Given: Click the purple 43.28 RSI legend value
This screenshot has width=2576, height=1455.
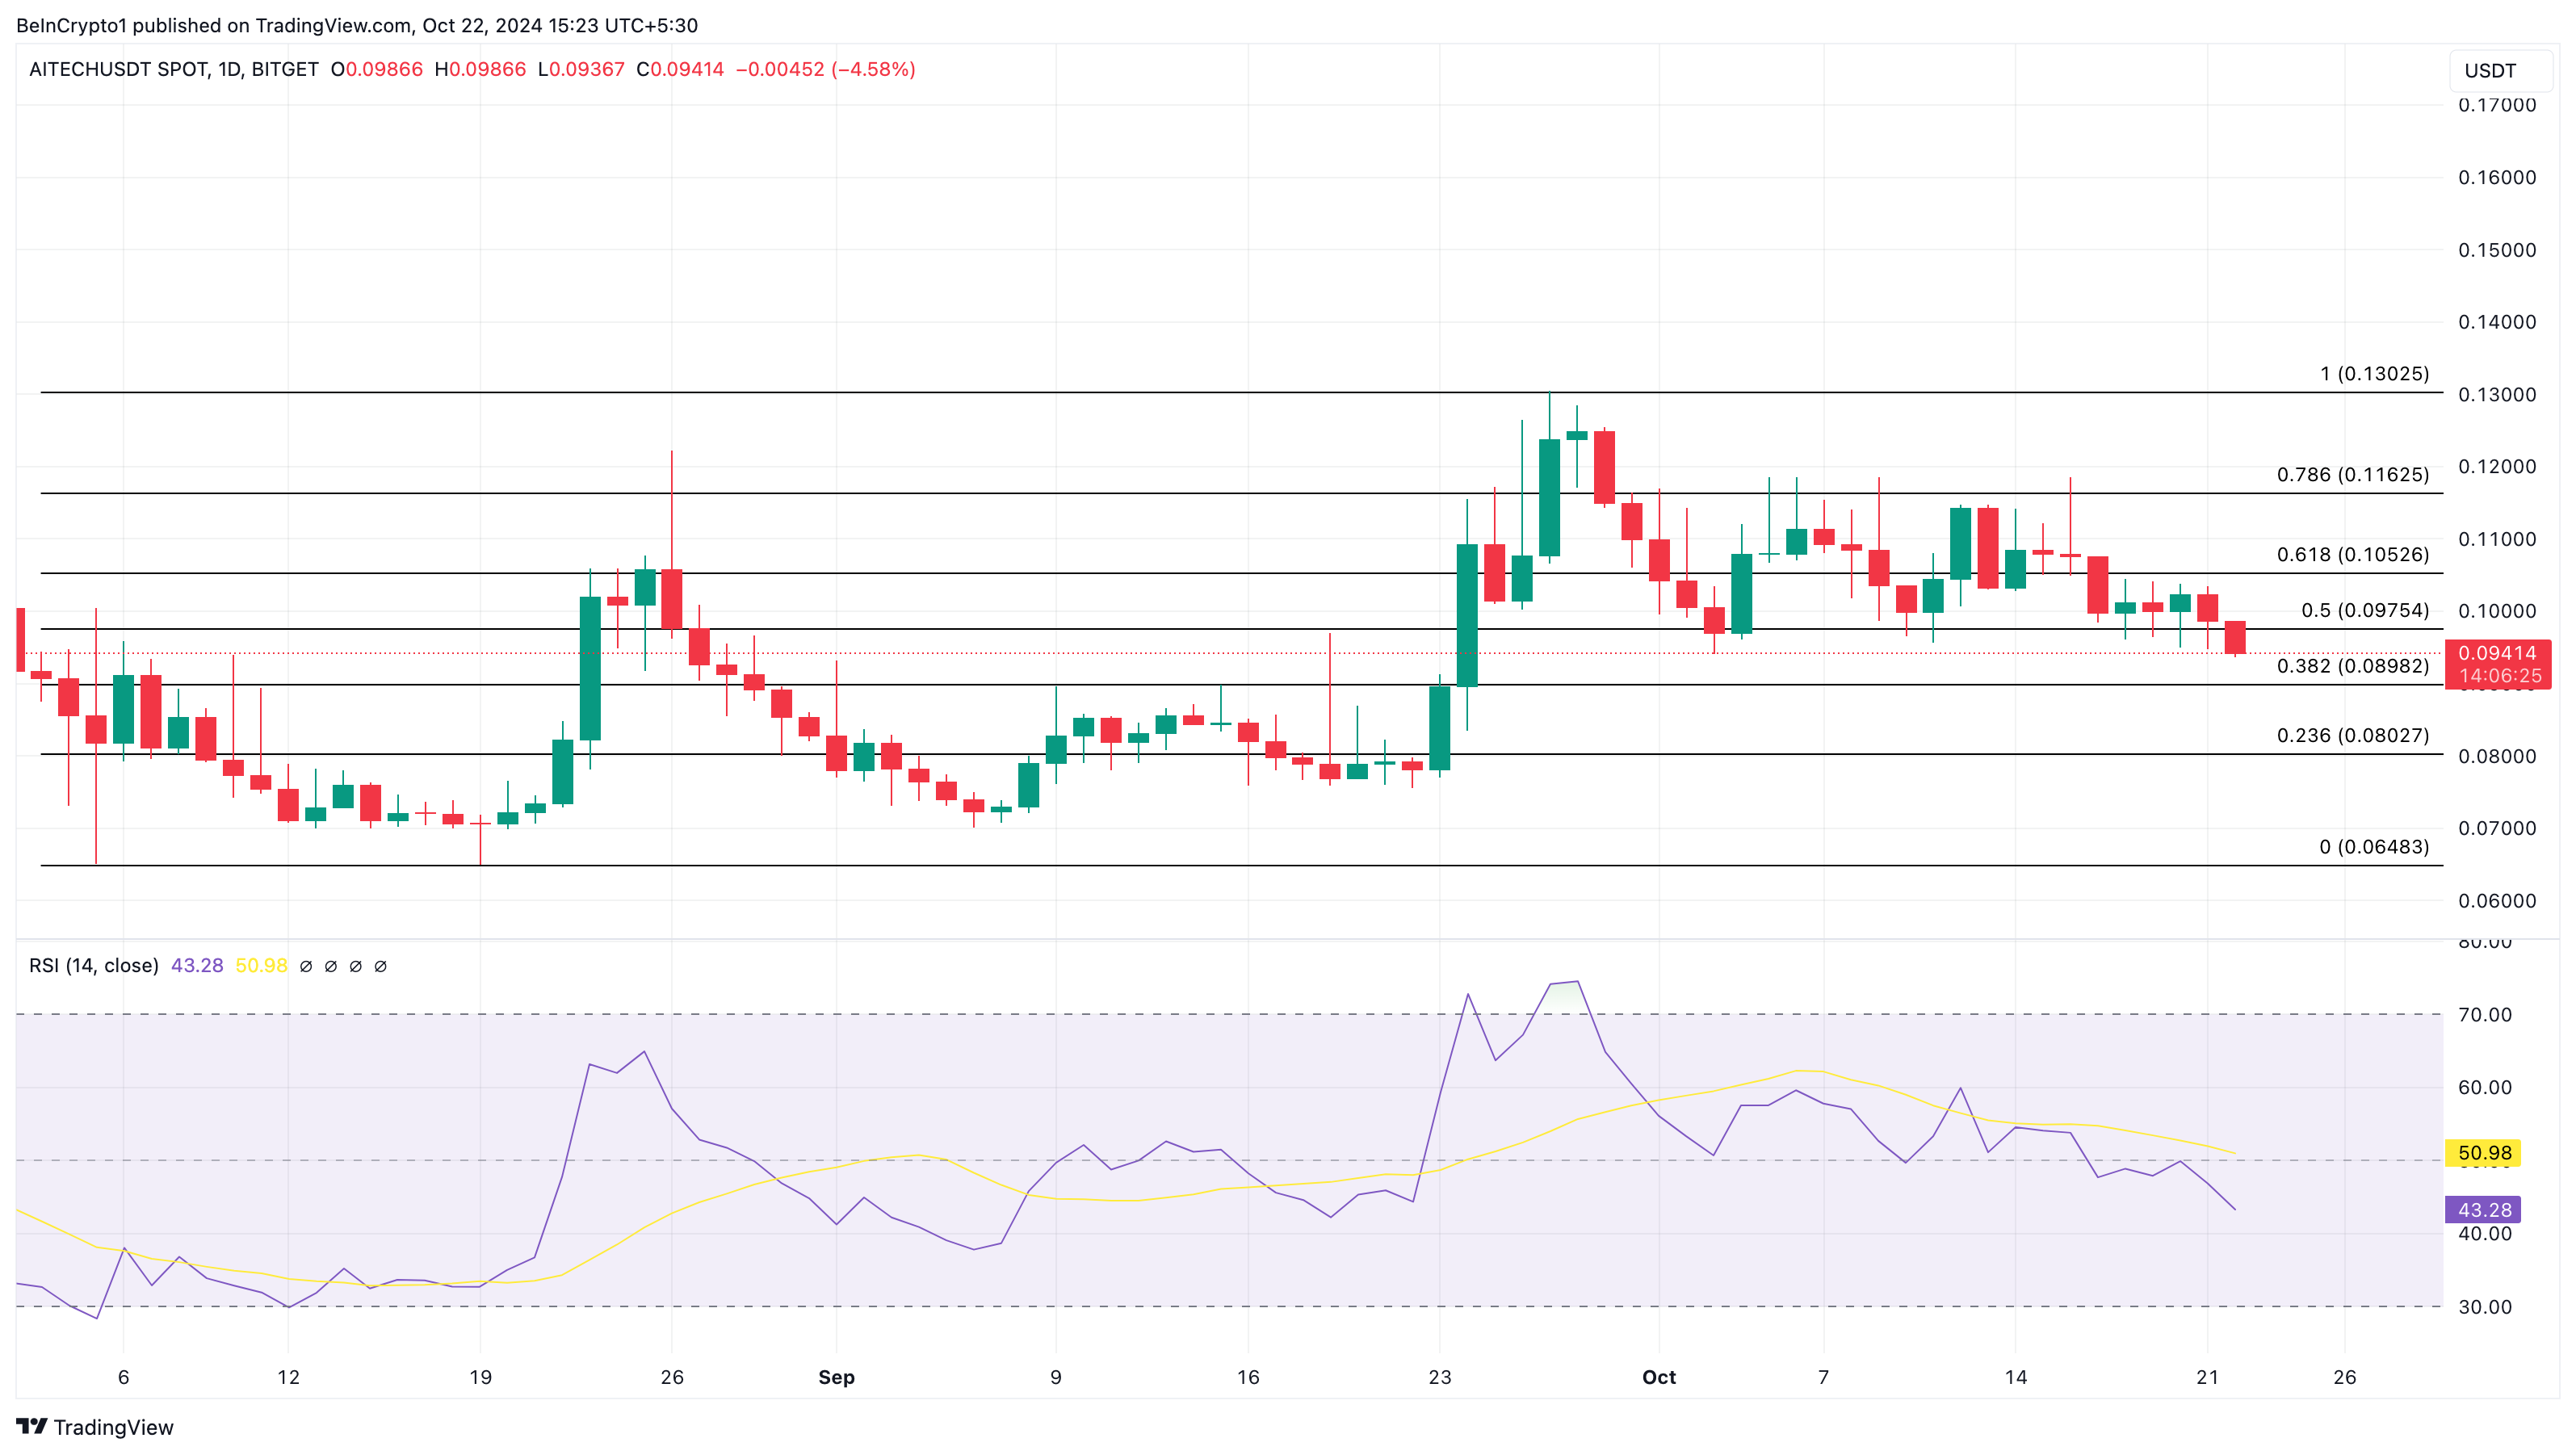Looking at the screenshot, I should [197, 965].
